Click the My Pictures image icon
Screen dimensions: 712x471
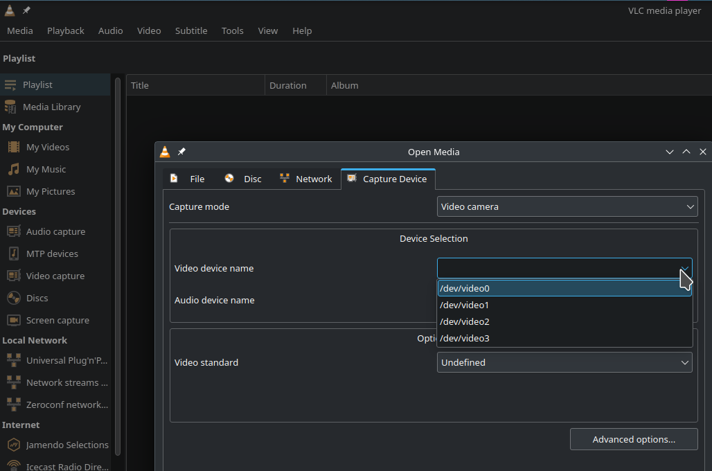pyautogui.click(x=14, y=191)
